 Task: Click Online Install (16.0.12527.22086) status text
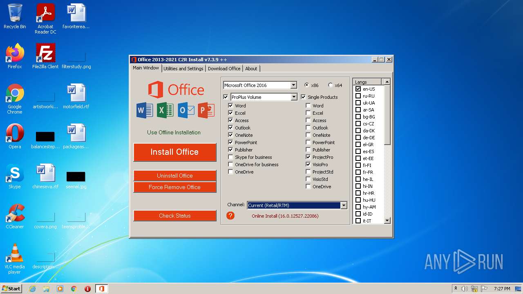point(285,216)
